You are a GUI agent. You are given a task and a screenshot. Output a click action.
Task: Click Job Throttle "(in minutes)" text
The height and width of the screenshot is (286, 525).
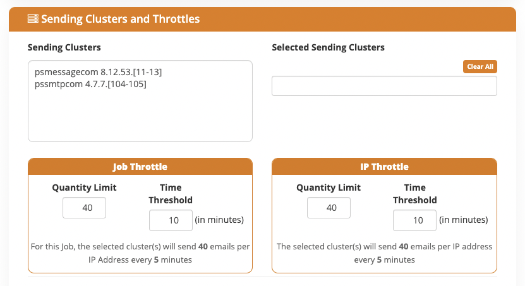(x=219, y=220)
